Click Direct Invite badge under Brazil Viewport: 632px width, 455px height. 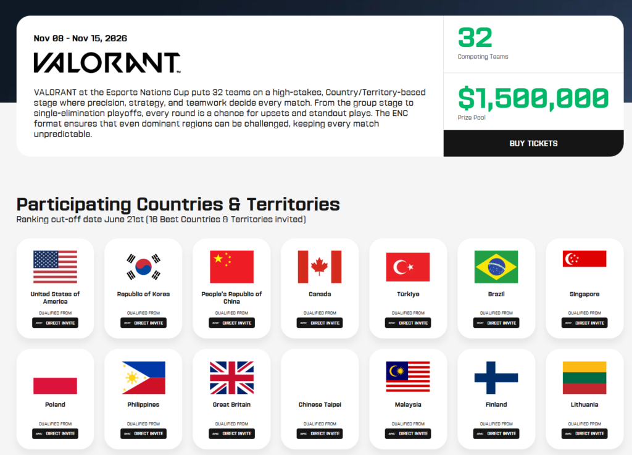[496, 323]
